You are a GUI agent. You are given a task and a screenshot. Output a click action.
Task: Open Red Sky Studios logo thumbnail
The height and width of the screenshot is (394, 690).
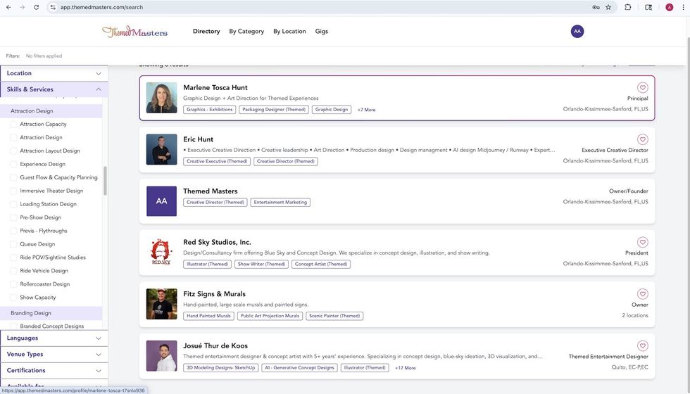[x=161, y=253]
